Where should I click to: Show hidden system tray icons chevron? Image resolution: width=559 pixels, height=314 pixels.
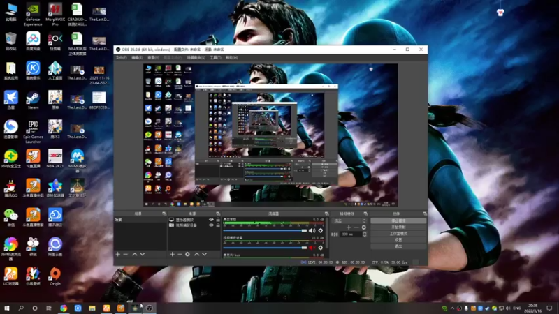[x=452, y=308]
